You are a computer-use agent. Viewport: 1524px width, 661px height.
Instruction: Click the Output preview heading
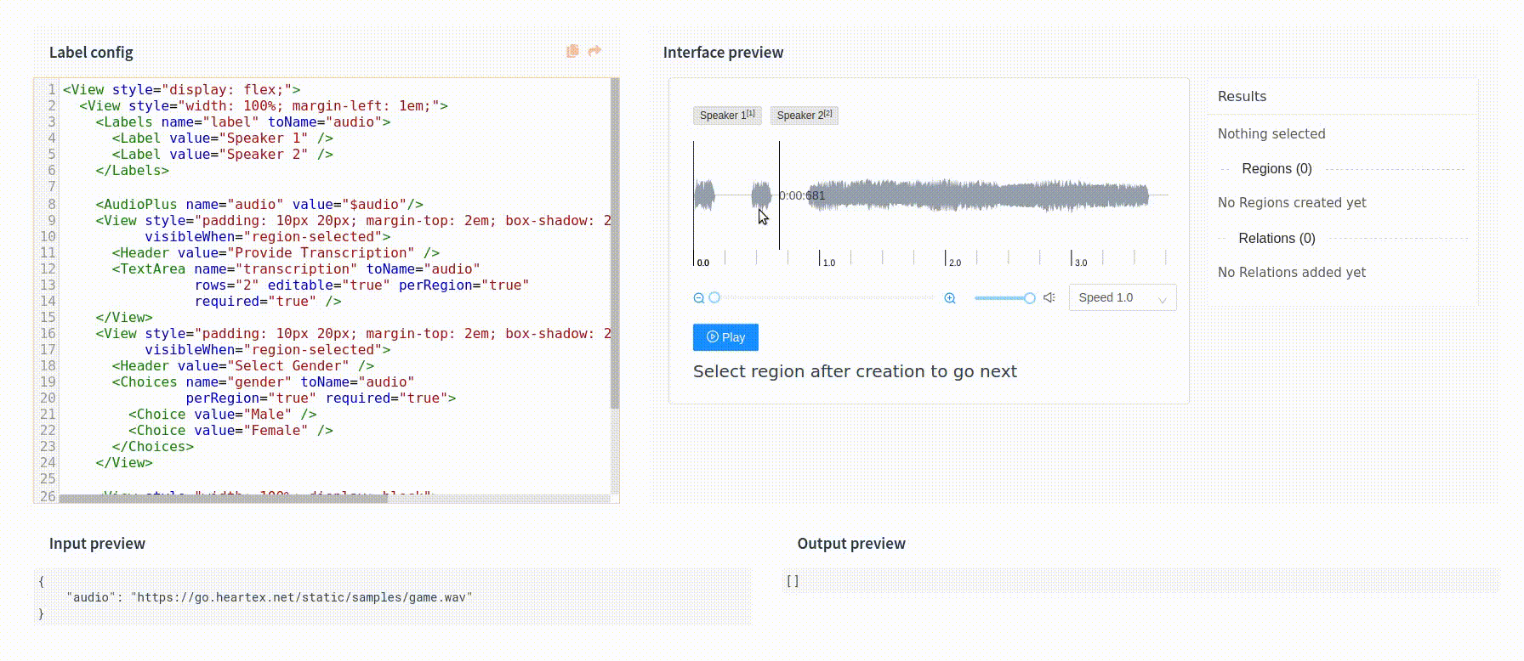(851, 543)
